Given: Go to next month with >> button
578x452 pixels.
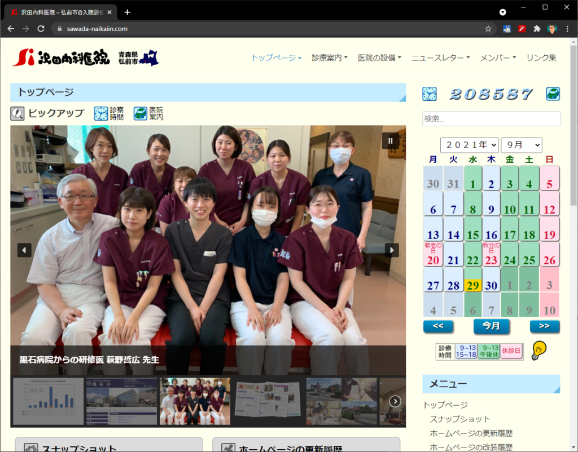Looking at the screenshot, I should tap(545, 326).
